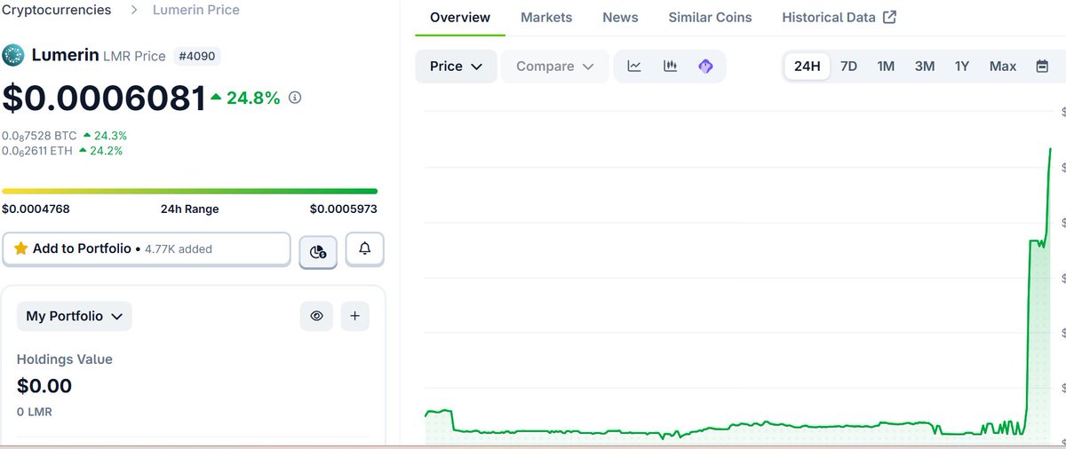Screen dimensions: 1066x449
Task: Click the 0.0₈7528 BTC price text
Action: click(40, 136)
